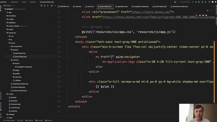Click the user account icon in toolbar
Screen dimensions: 217x122
tap(175, 2)
